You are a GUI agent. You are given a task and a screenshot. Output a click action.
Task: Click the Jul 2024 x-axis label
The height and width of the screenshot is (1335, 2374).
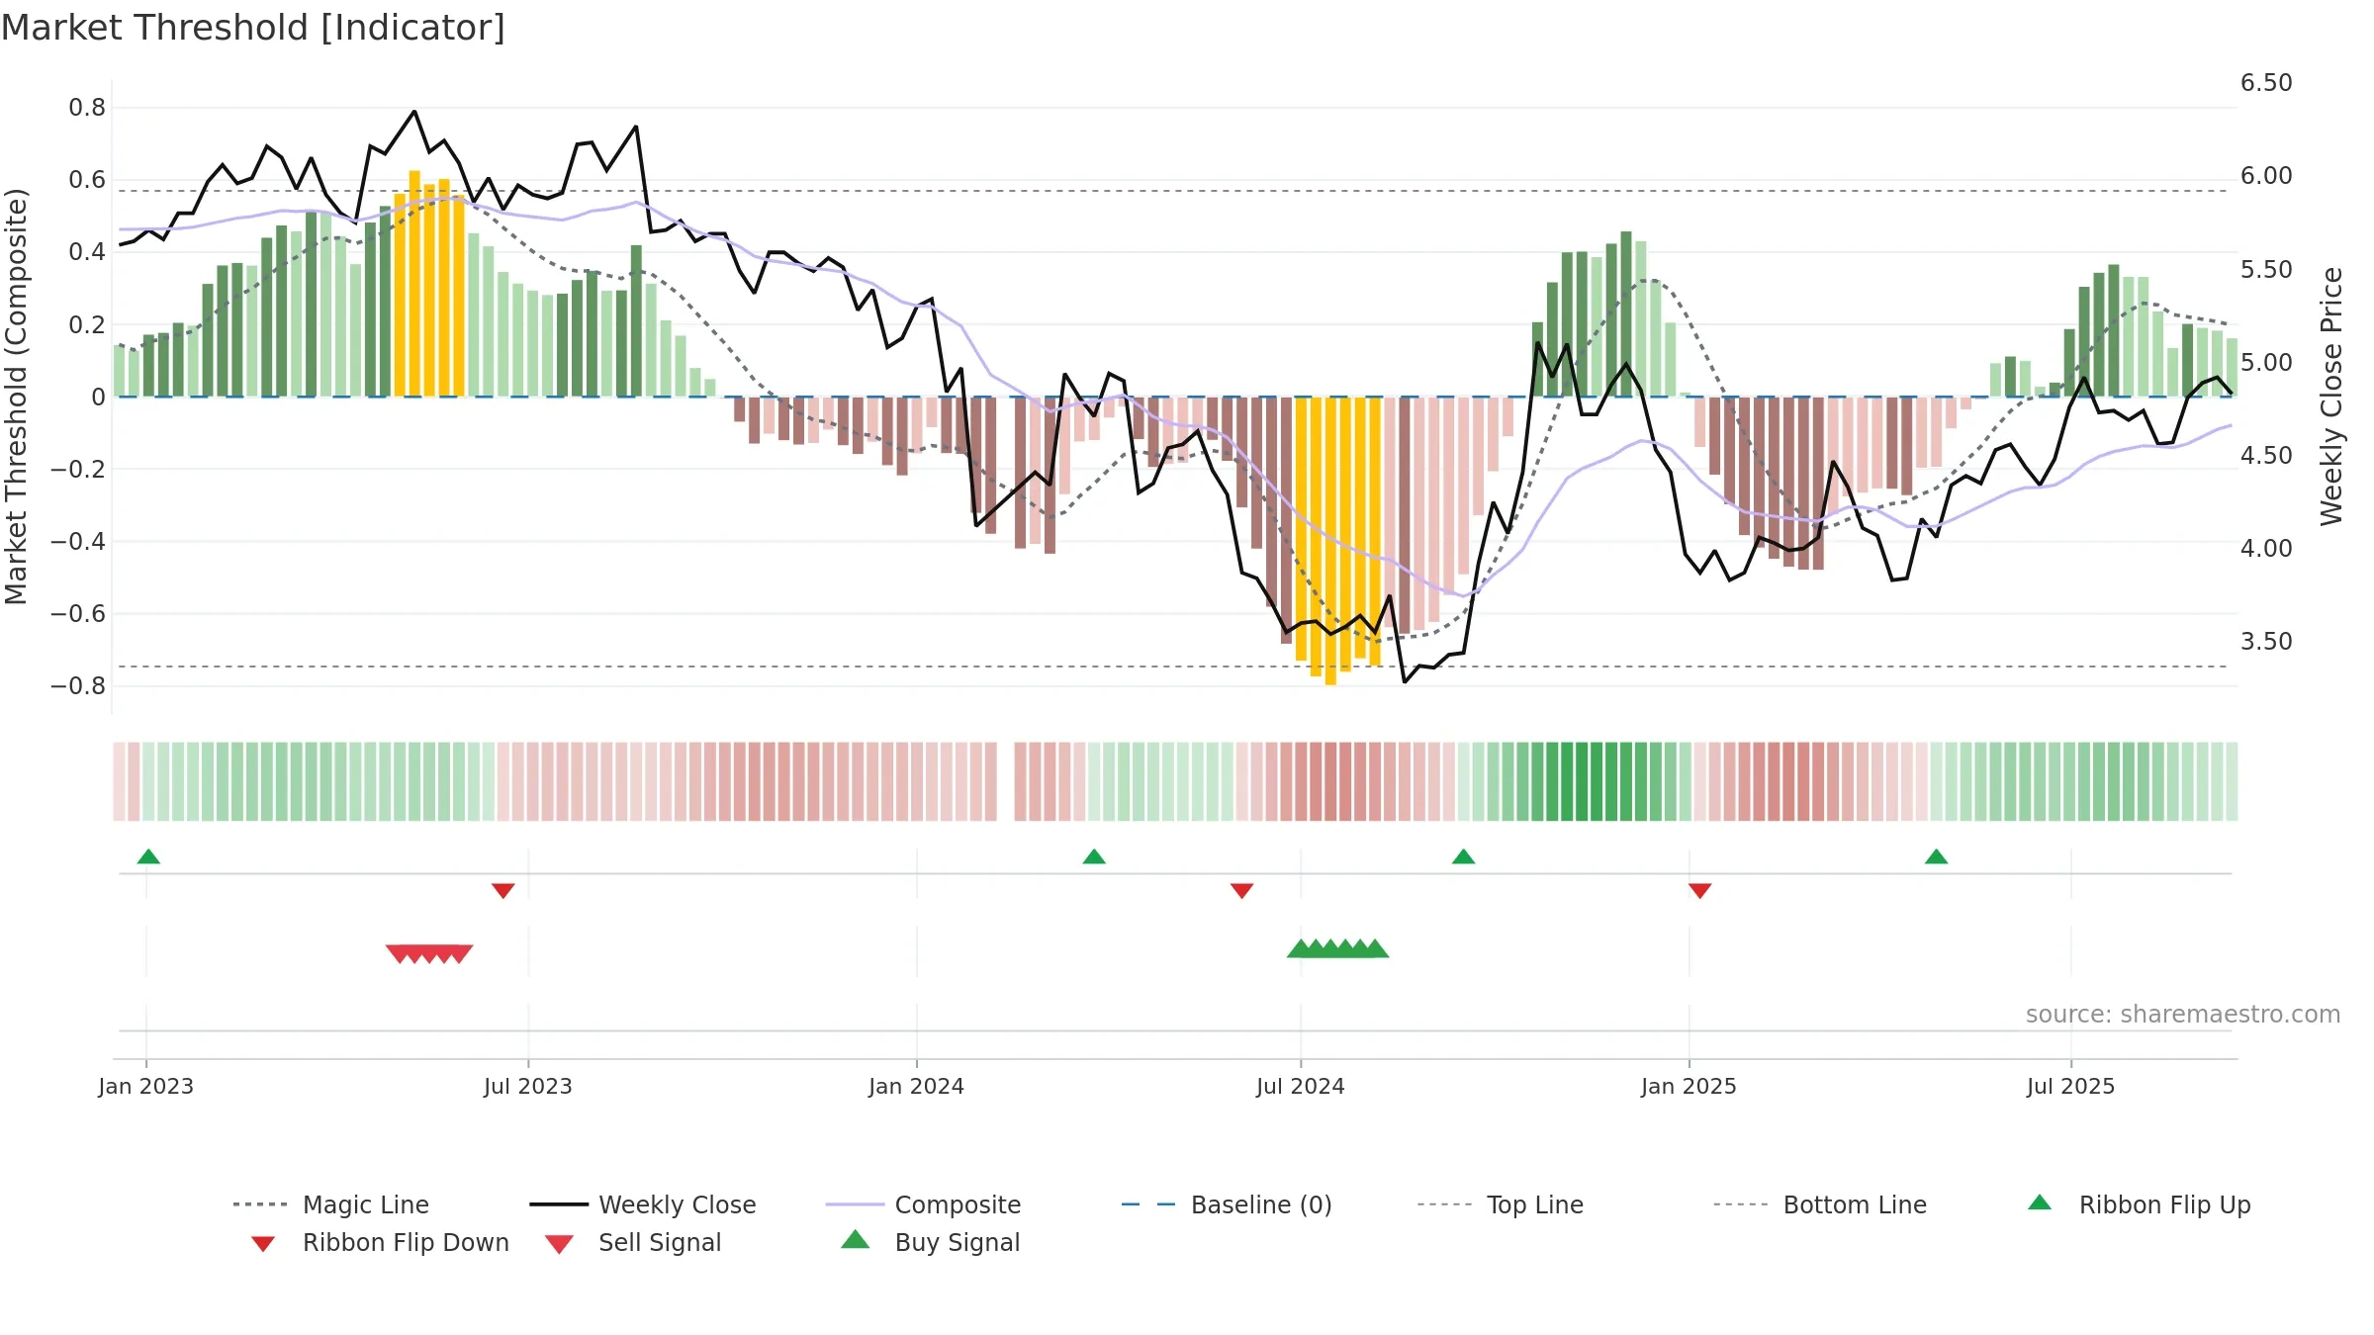point(1301,1086)
